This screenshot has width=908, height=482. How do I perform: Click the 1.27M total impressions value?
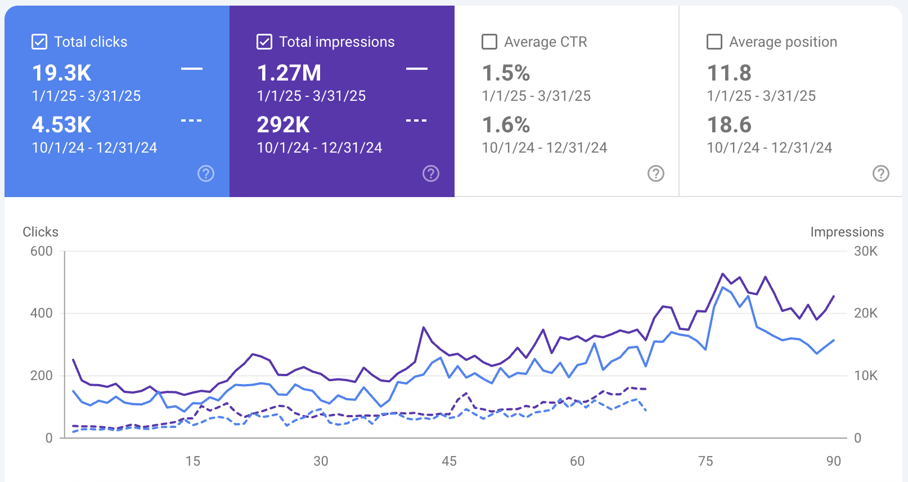[289, 73]
